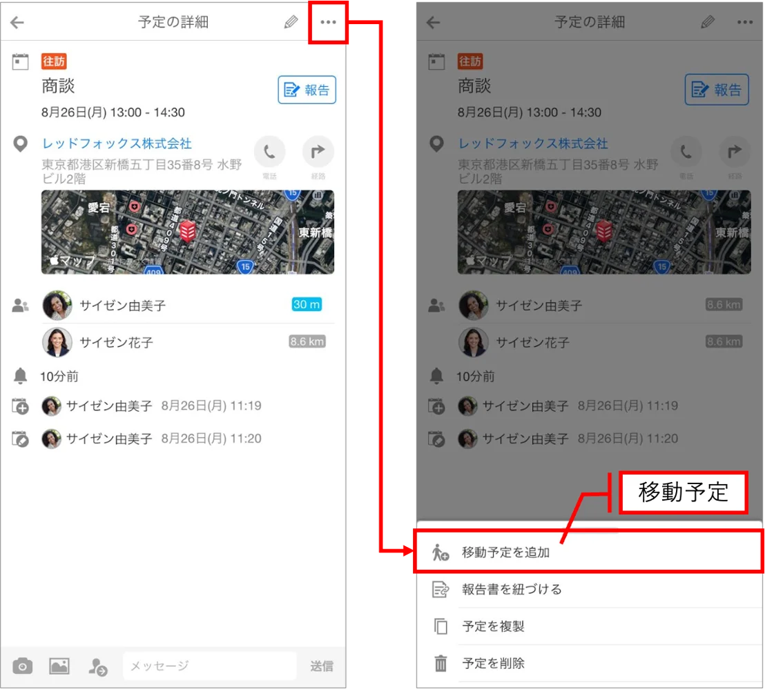Open the three-dot more menu in left header
The height and width of the screenshot is (689, 765).
pyautogui.click(x=328, y=22)
